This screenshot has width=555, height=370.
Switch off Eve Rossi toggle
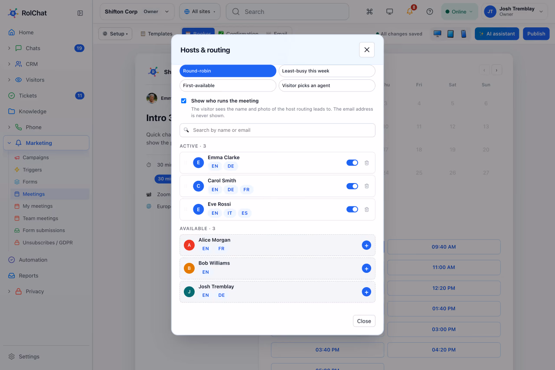pos(352,210)
